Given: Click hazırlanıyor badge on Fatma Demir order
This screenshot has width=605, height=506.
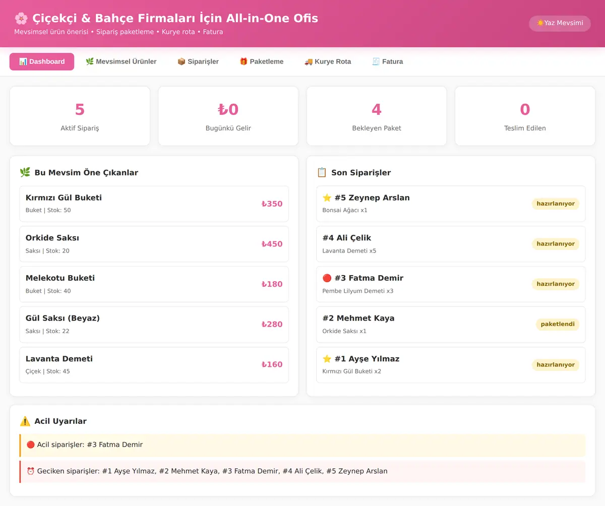Looking at the screenshot, I should point(556,284).
